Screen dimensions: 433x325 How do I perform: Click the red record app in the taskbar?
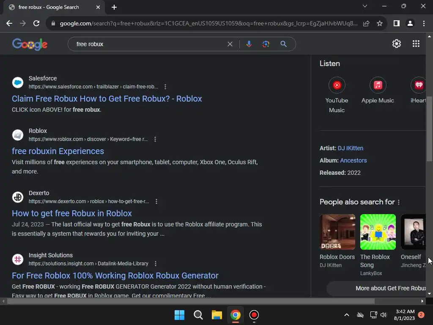[x=254, y=315]
